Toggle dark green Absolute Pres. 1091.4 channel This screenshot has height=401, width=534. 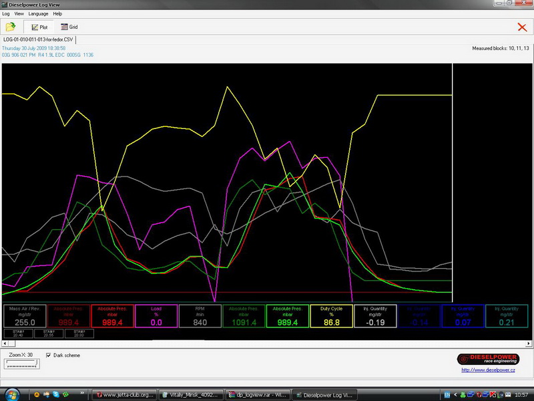(x=244, y=316)
